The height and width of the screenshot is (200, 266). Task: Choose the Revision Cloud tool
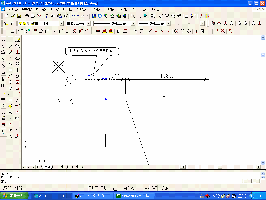(x=10, y=88)
